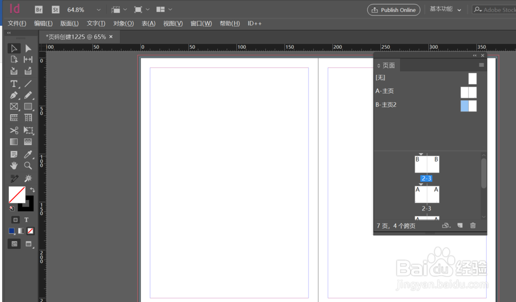Open the zoom level dropdown
Image resolution: width=516 pixels, height=302 pixels.
click(x=99, y=10)
